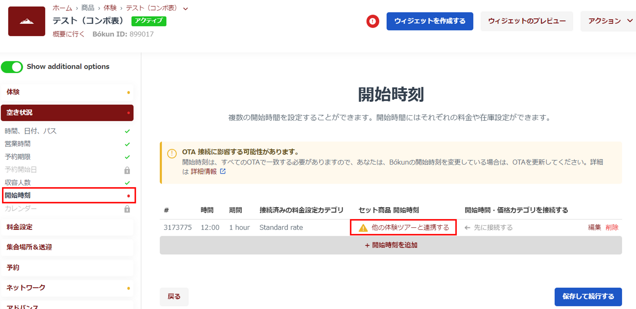Click the lock icon next to 予約開始日

click(127, 170)
